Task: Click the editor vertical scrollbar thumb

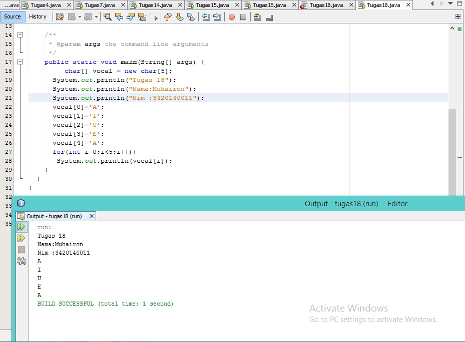Action: click(452, 152)
